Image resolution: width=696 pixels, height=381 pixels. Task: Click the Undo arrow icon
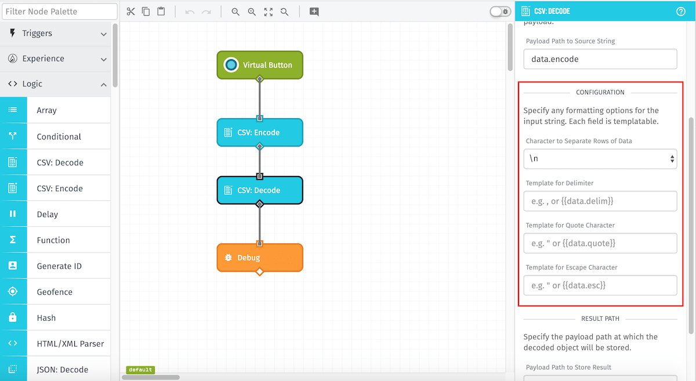click(190, 12)
